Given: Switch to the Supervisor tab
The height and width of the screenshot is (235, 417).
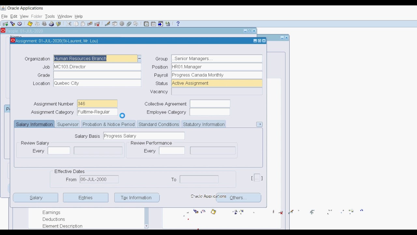Looking at the screenshot, I should coord(68,124).
